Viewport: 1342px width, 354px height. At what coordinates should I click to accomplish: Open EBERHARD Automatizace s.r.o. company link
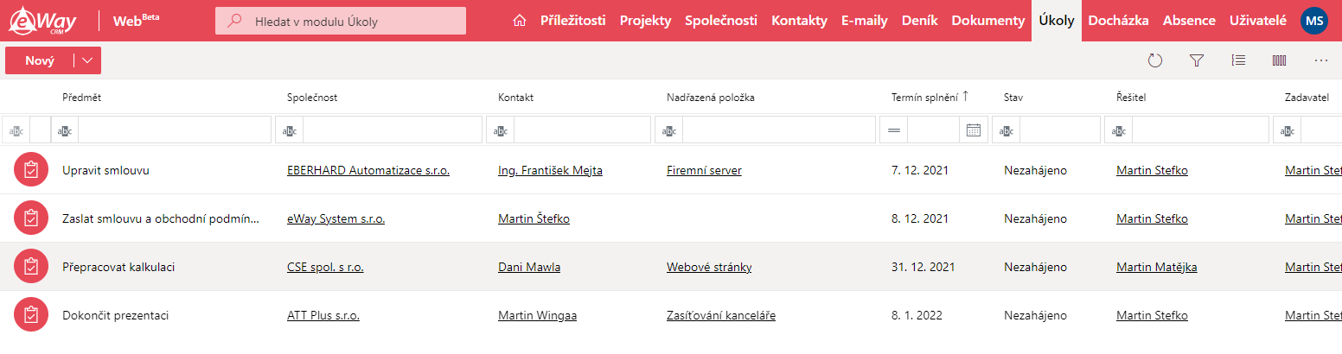tap(368, 171)
